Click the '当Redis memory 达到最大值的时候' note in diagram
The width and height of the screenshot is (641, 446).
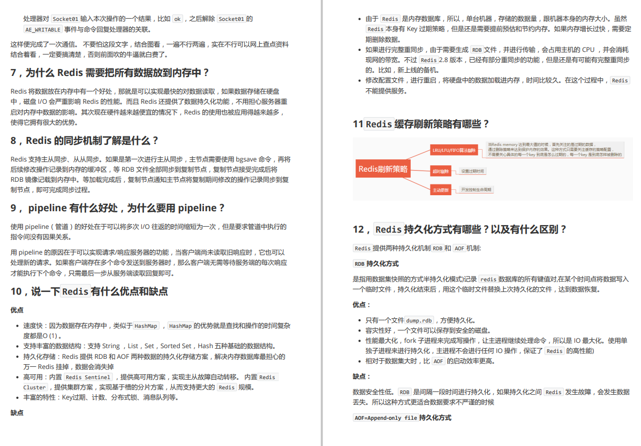555,150
